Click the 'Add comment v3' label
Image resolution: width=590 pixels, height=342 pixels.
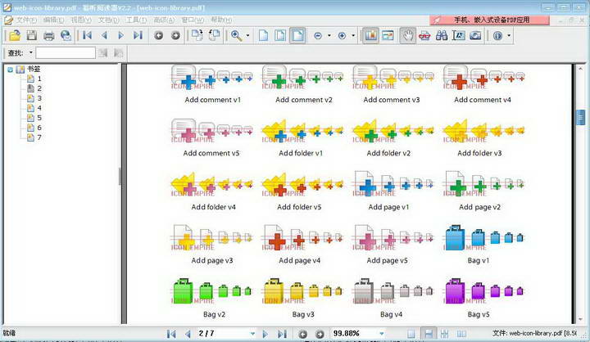coord(392,100)
